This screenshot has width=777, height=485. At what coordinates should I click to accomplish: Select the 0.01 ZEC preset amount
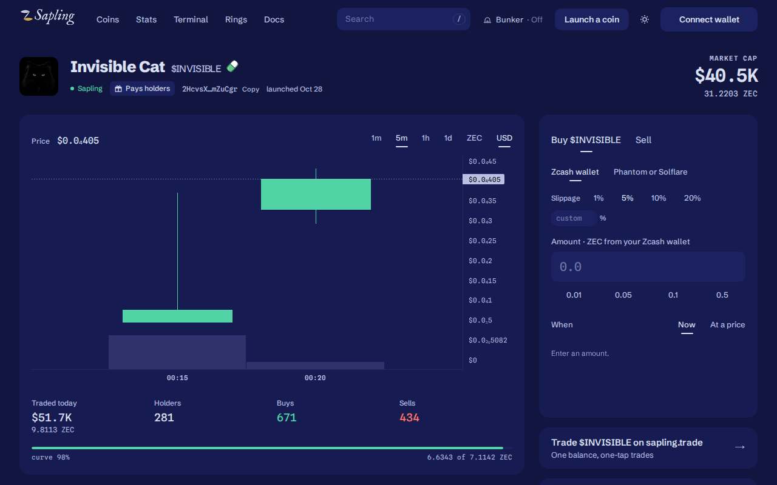point(574,295)
